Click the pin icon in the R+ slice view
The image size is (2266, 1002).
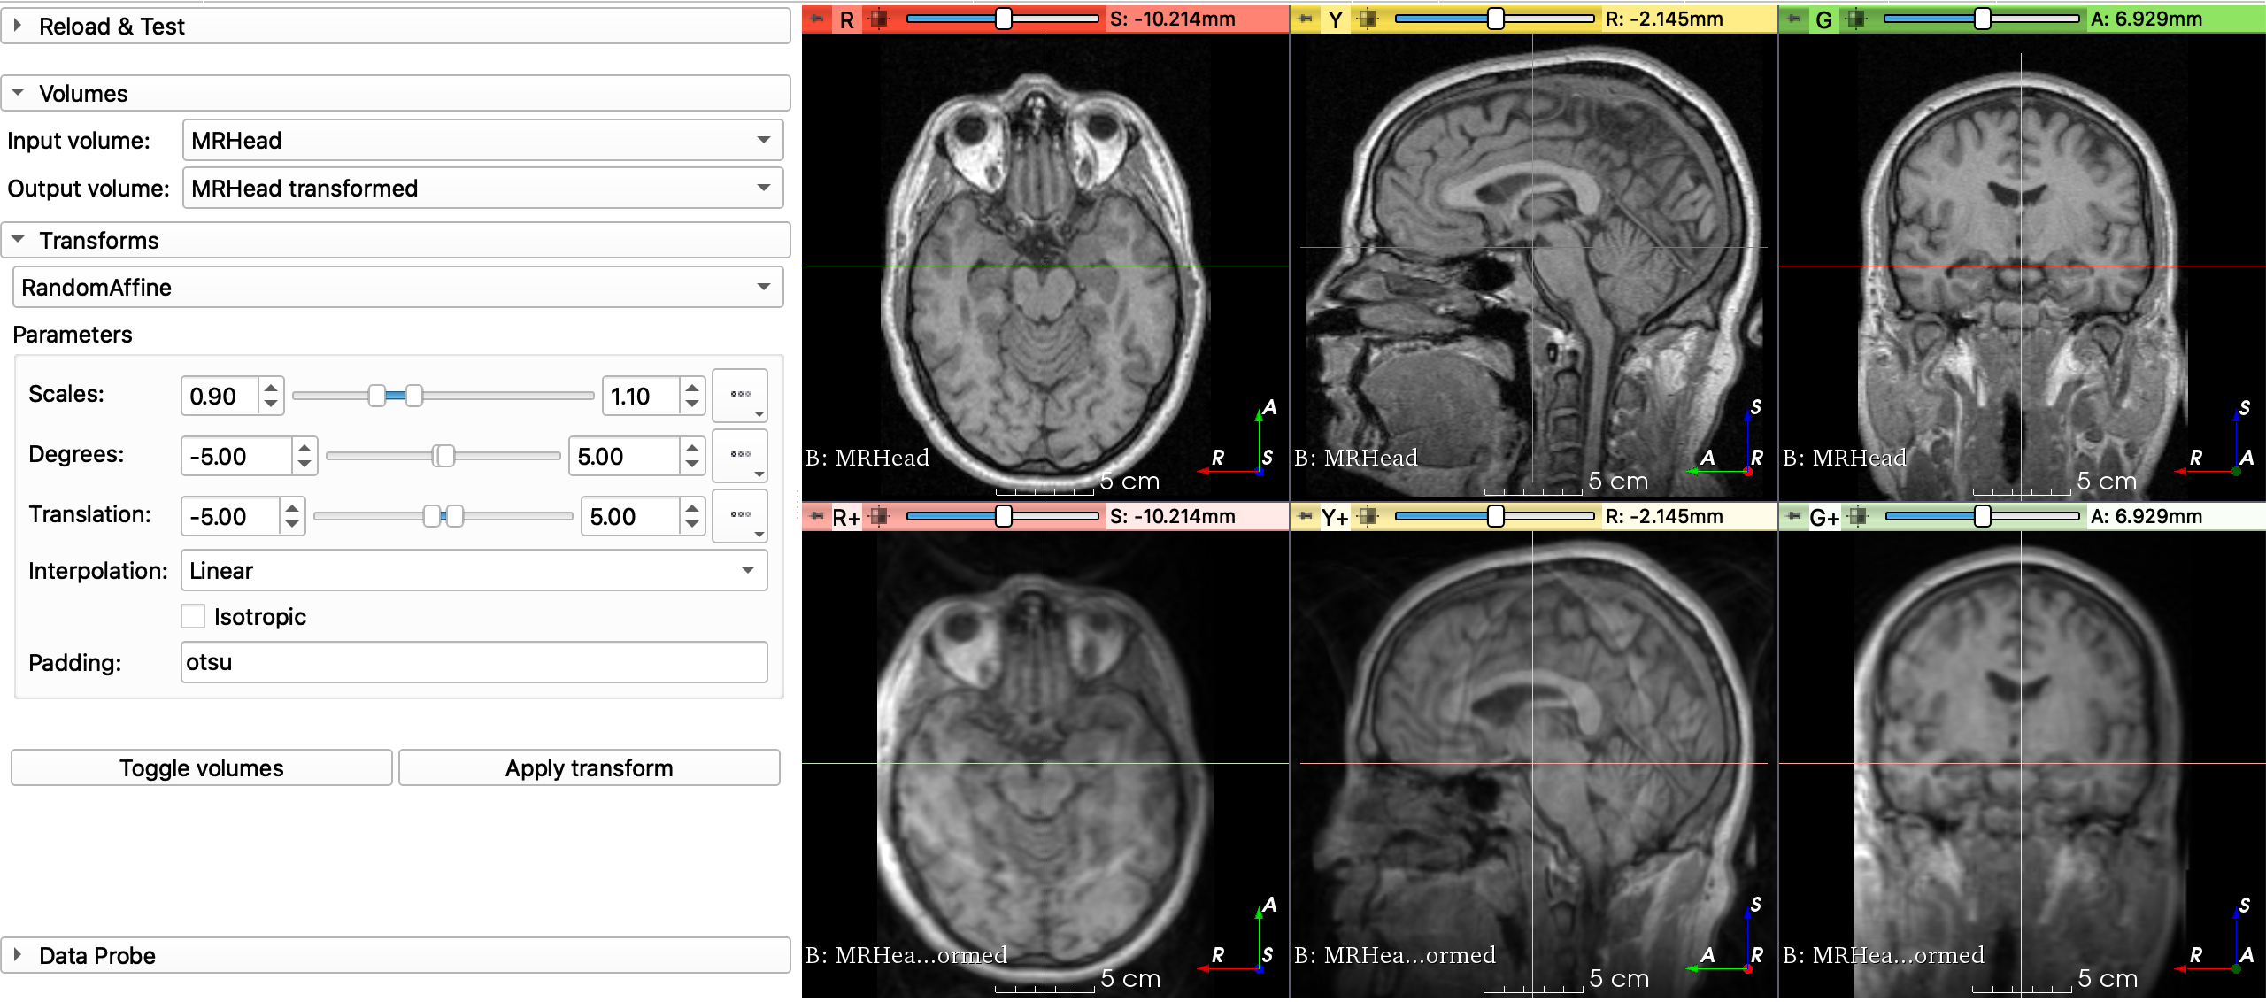pyautogui.click(x=817, y=516)
